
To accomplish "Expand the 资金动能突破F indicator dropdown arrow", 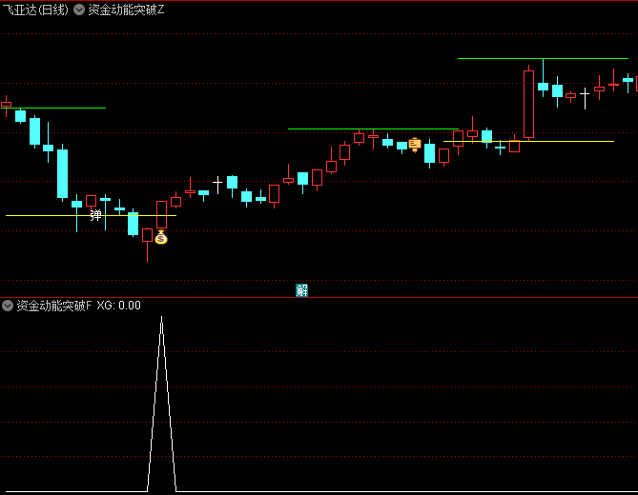I will pos(8,306).
